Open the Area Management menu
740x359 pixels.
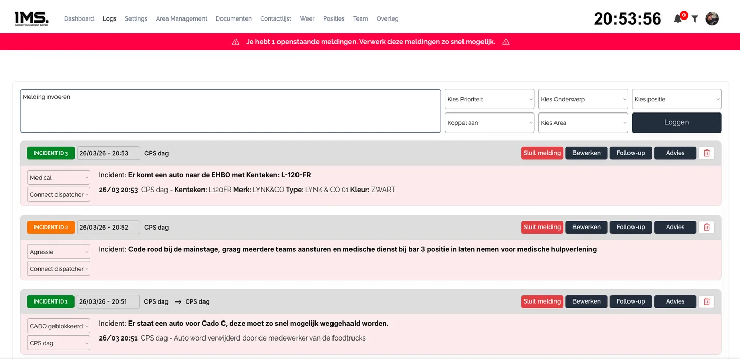tap(181, 18)
